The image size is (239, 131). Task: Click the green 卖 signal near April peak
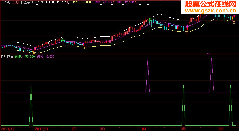click(151, 20)
